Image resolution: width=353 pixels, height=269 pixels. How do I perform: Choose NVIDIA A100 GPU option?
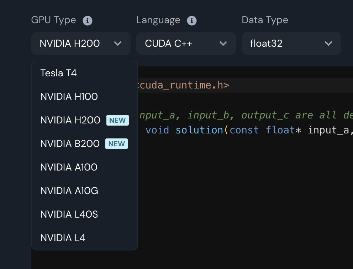84,167
